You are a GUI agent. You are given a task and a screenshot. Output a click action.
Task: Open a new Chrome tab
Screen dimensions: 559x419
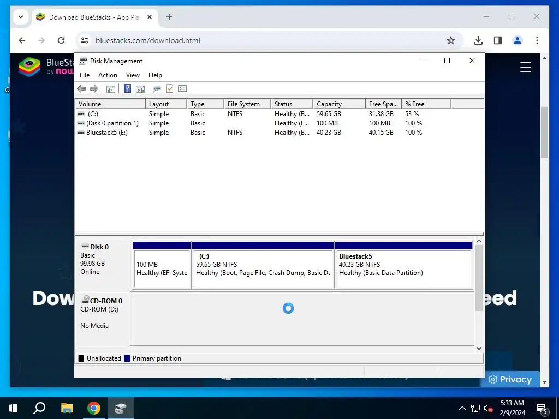coord(169,17)
